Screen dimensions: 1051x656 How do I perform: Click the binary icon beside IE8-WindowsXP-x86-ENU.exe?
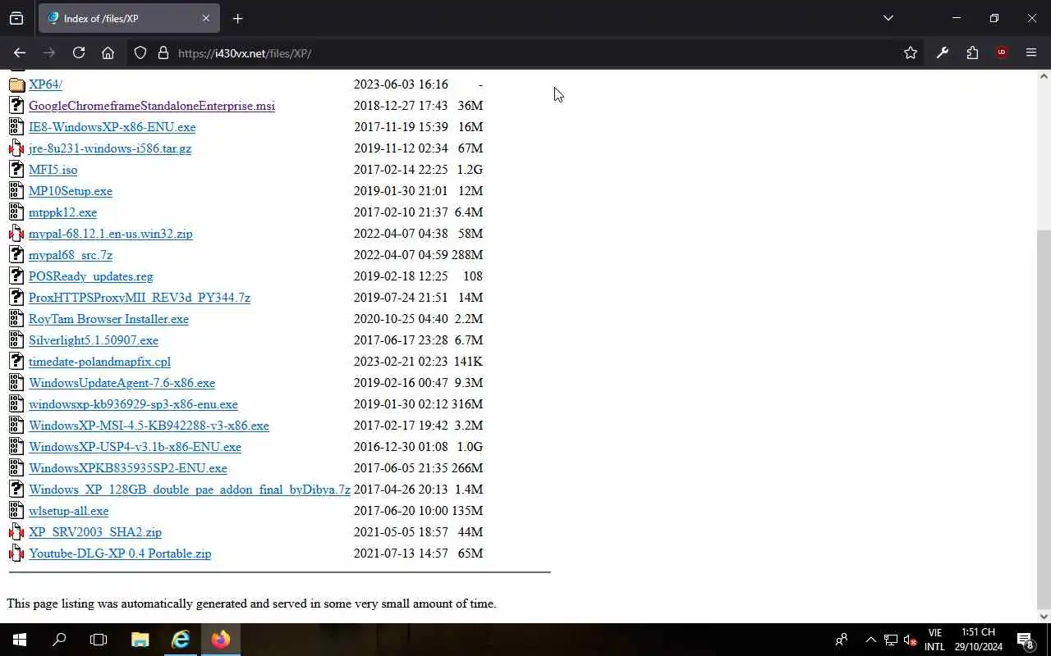16,127
